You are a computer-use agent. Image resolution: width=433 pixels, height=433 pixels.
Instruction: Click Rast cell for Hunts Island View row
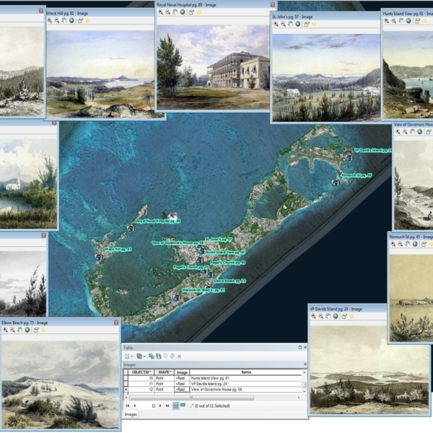182,377
